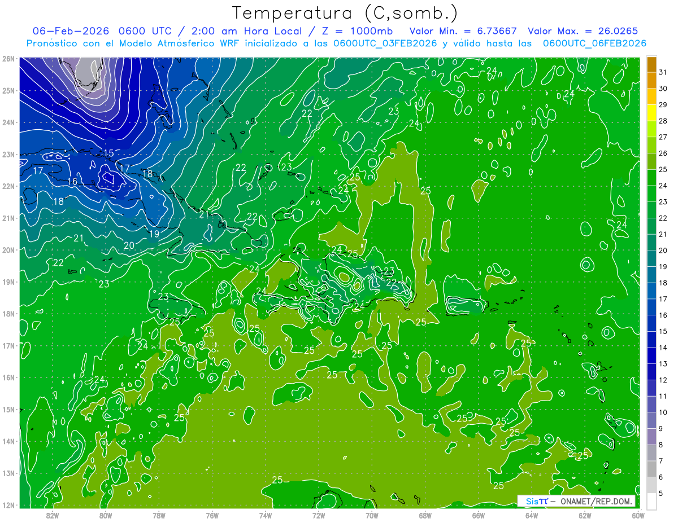This screenshot has height=523, width=678.
Task: Click the "82W" longitude axis label
Action: point(52,515)
